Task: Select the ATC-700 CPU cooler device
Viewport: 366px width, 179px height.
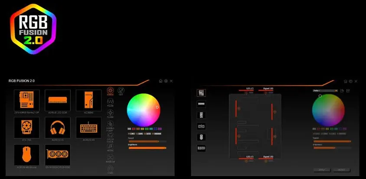Action: (x=27, y=128)
